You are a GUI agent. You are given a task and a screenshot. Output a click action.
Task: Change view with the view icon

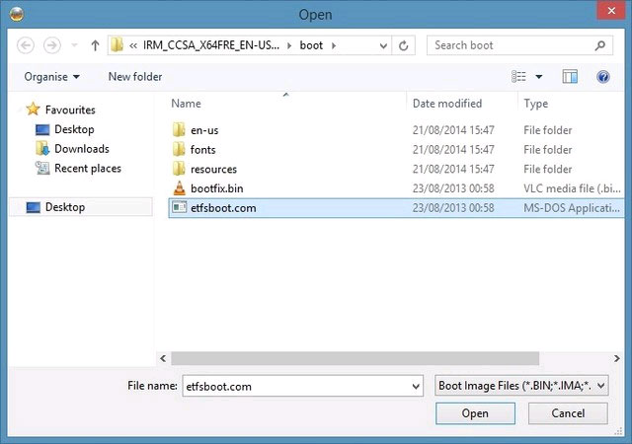point(518,77)
